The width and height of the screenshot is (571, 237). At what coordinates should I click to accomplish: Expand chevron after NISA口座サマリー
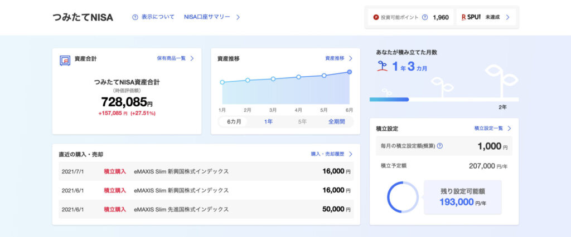(x=238, y=17)
